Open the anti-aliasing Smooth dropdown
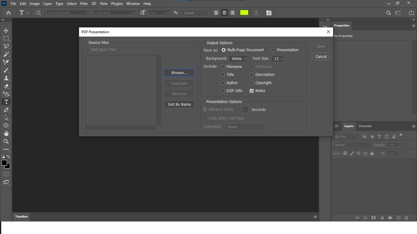The height and width of the screenshot is (234, 417). coord(195,13)
